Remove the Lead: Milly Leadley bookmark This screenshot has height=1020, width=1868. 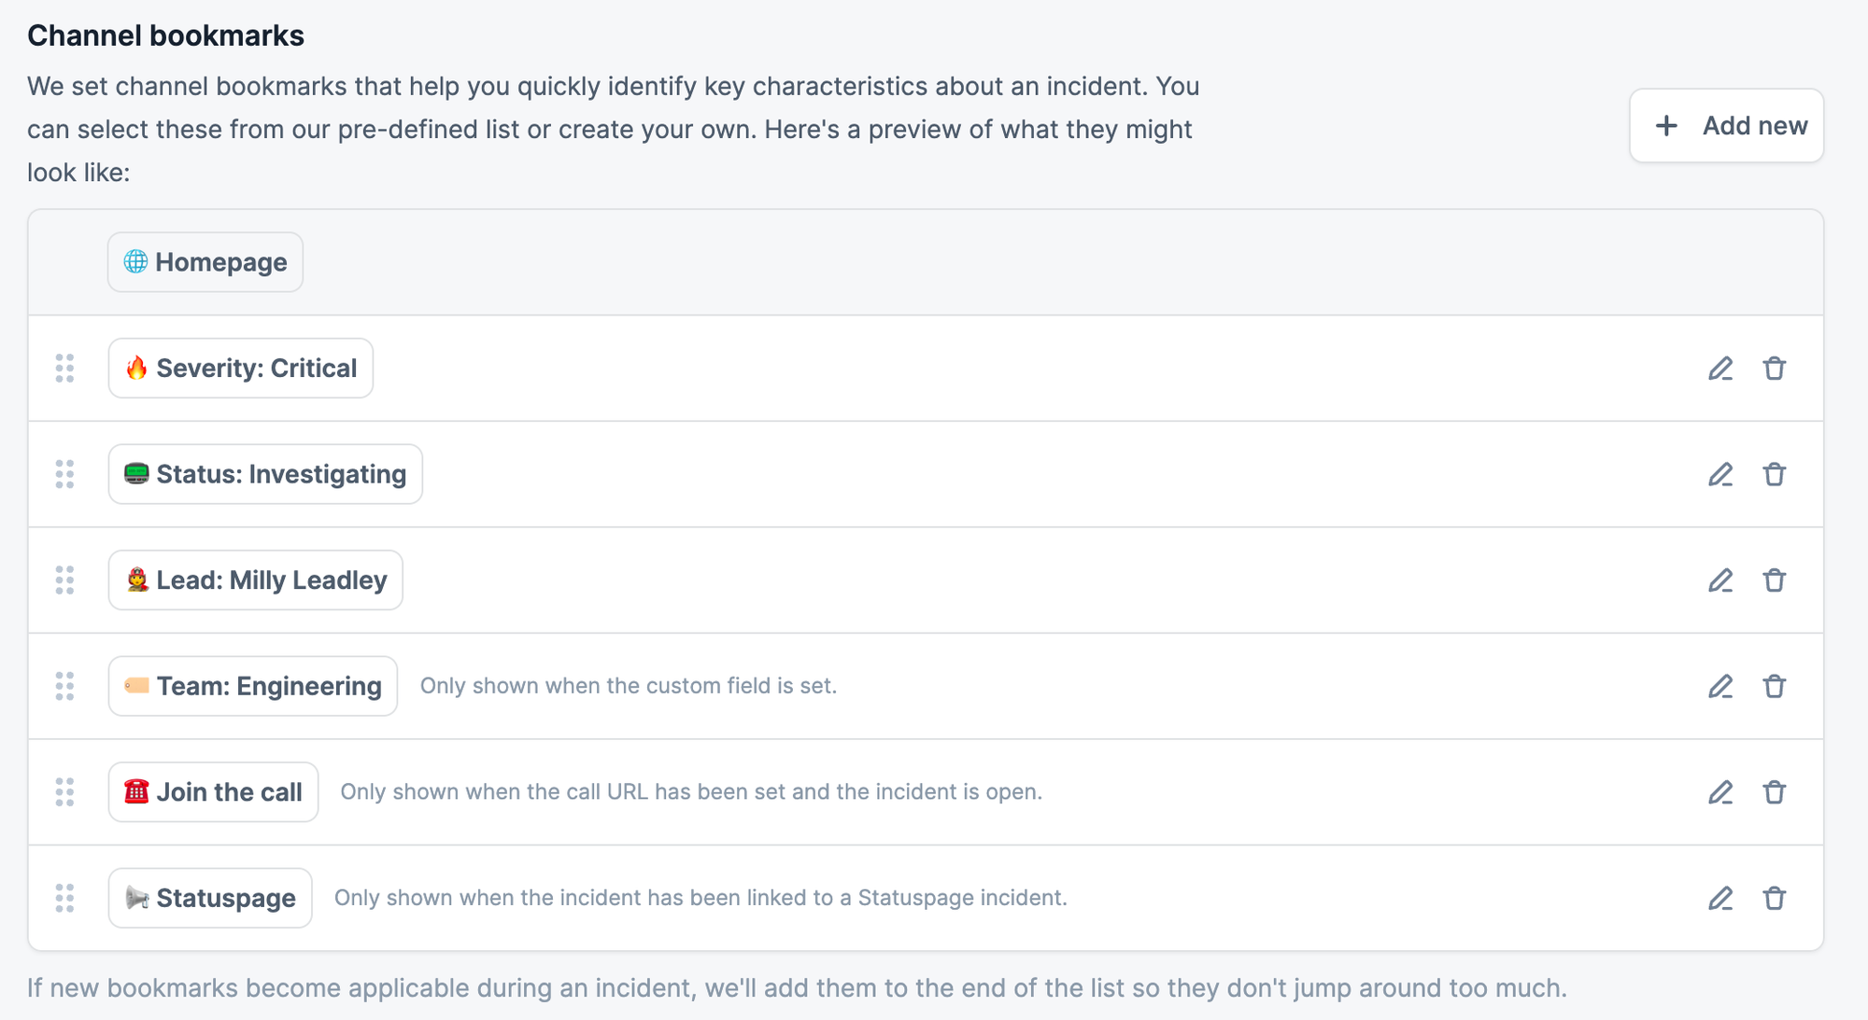tap(1775, 580)
